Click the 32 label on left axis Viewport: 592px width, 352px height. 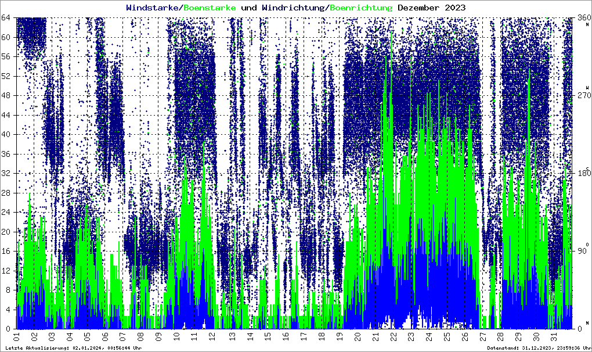click(7, 173)
